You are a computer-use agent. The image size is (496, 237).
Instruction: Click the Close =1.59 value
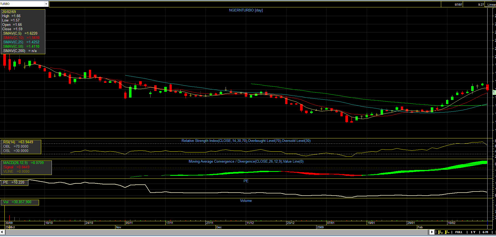point(12,29)
